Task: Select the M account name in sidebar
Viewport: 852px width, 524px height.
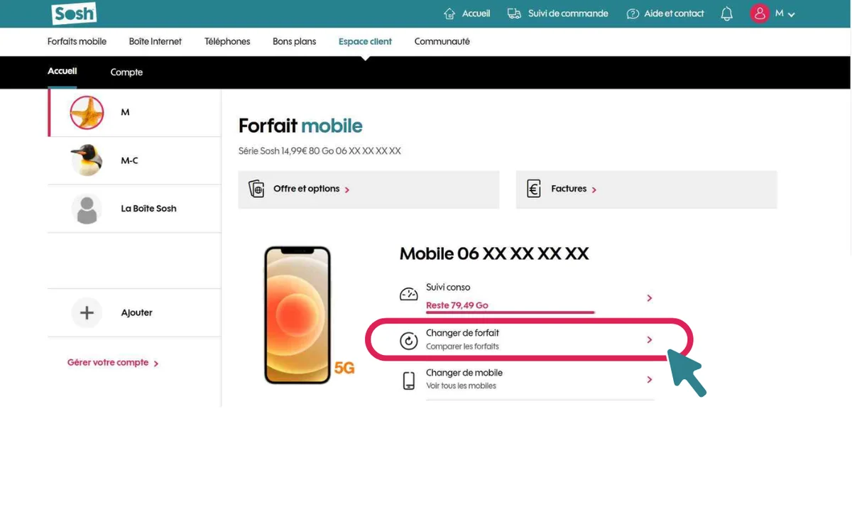Action: point(125,112)
